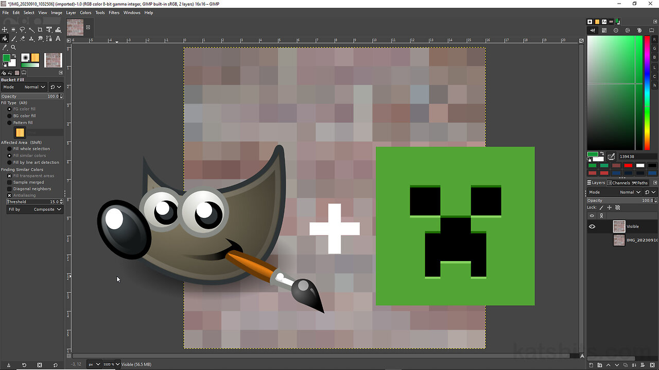Select the Free Select lasso tool
Image resolution: width=659 pixels, height=370 pixels.
point(22,30)
